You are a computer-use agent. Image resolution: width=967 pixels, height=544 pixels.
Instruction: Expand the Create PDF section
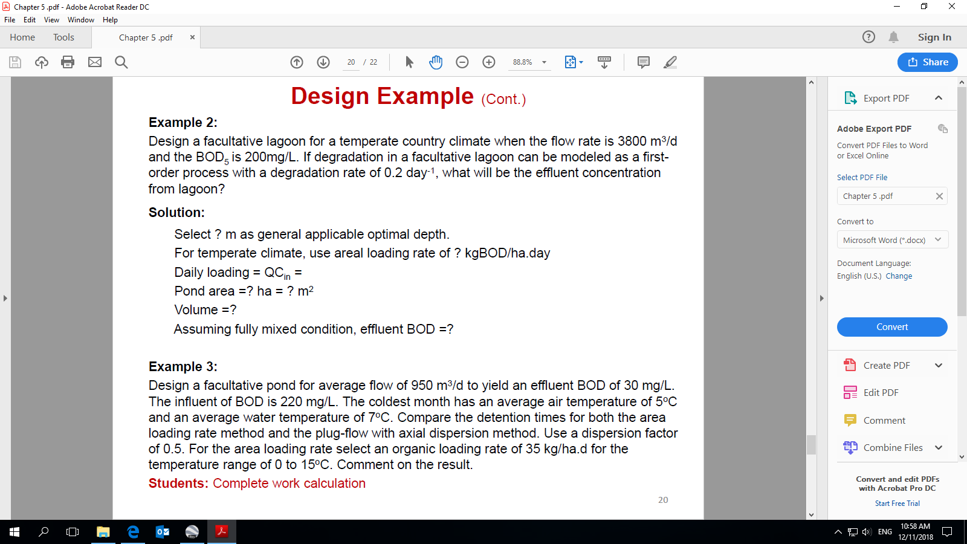(x=938, y=366)
